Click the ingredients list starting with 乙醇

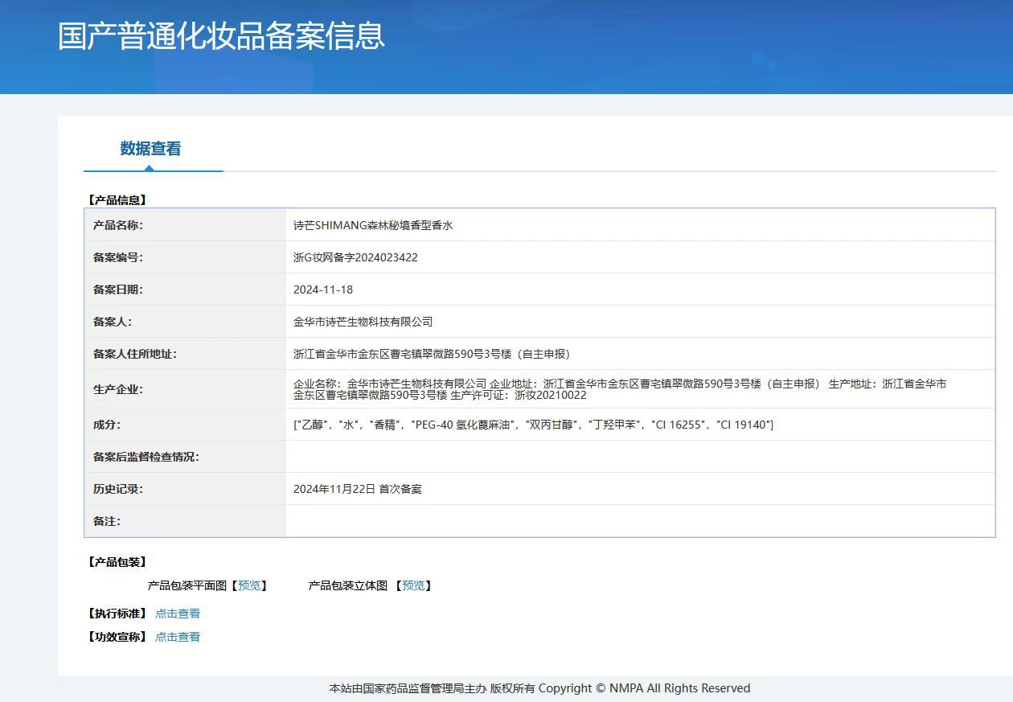[533, 425]
